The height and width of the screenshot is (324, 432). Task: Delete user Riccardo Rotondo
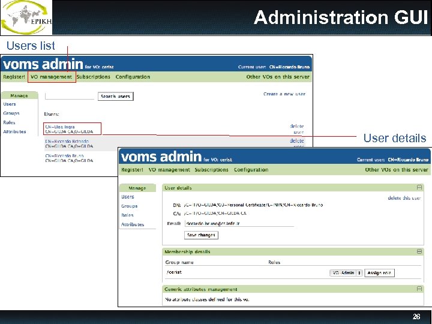tap(297, 141)
